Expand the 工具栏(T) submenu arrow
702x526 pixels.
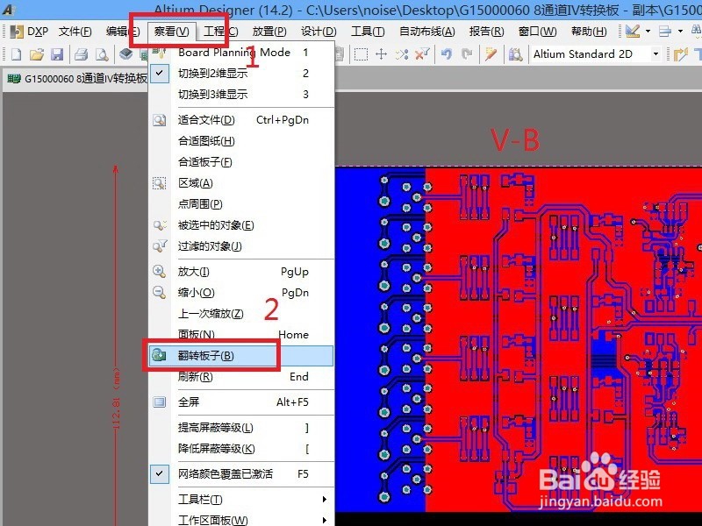pos(325,499)
